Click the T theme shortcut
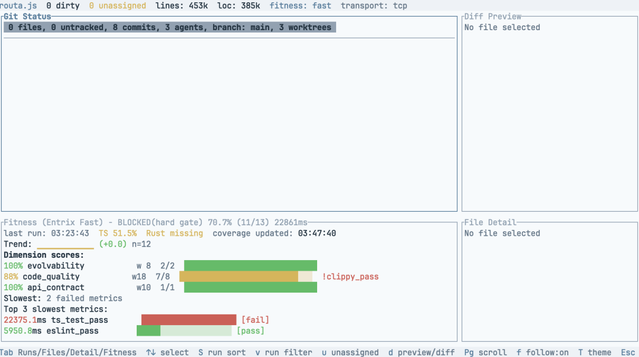639x357 pixels. pyautogui.click(x=595, y=352)
